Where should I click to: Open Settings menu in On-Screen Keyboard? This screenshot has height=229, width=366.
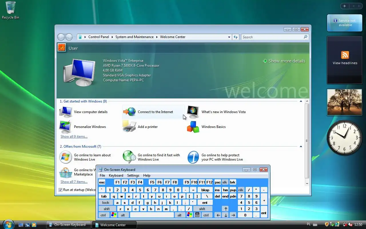(x=133, y=175)
